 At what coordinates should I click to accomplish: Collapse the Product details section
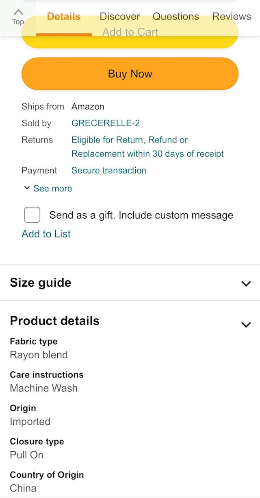[x=54, y=321]
